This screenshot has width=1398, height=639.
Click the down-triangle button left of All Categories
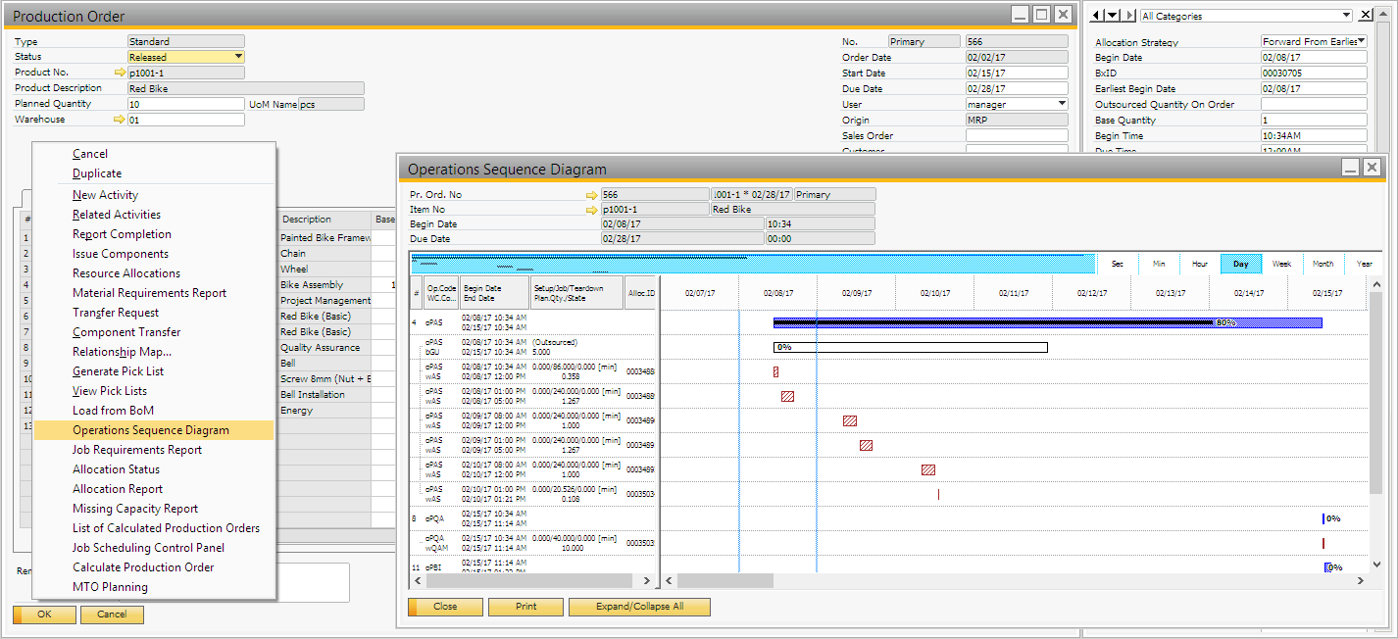[x=1112, y=16]
